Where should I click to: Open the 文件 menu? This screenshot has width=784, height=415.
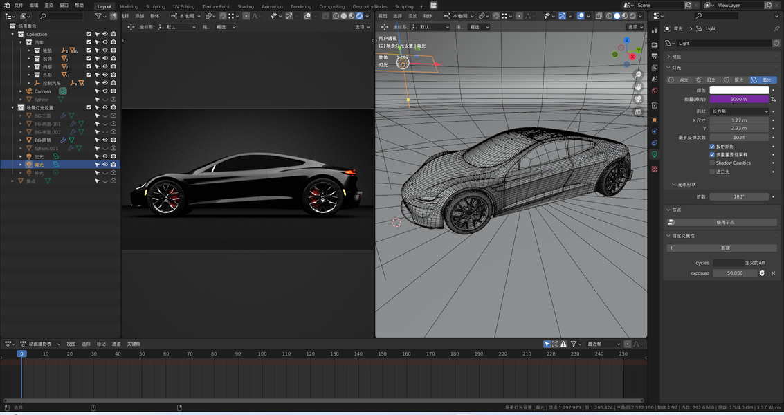pos(19,6)
